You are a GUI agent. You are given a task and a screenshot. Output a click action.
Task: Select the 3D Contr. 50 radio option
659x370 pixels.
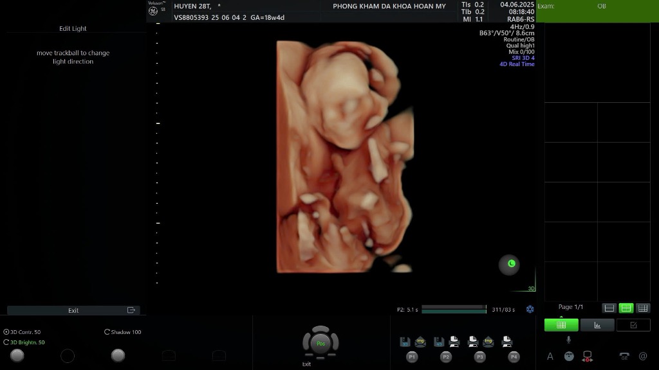pos(6,332)
